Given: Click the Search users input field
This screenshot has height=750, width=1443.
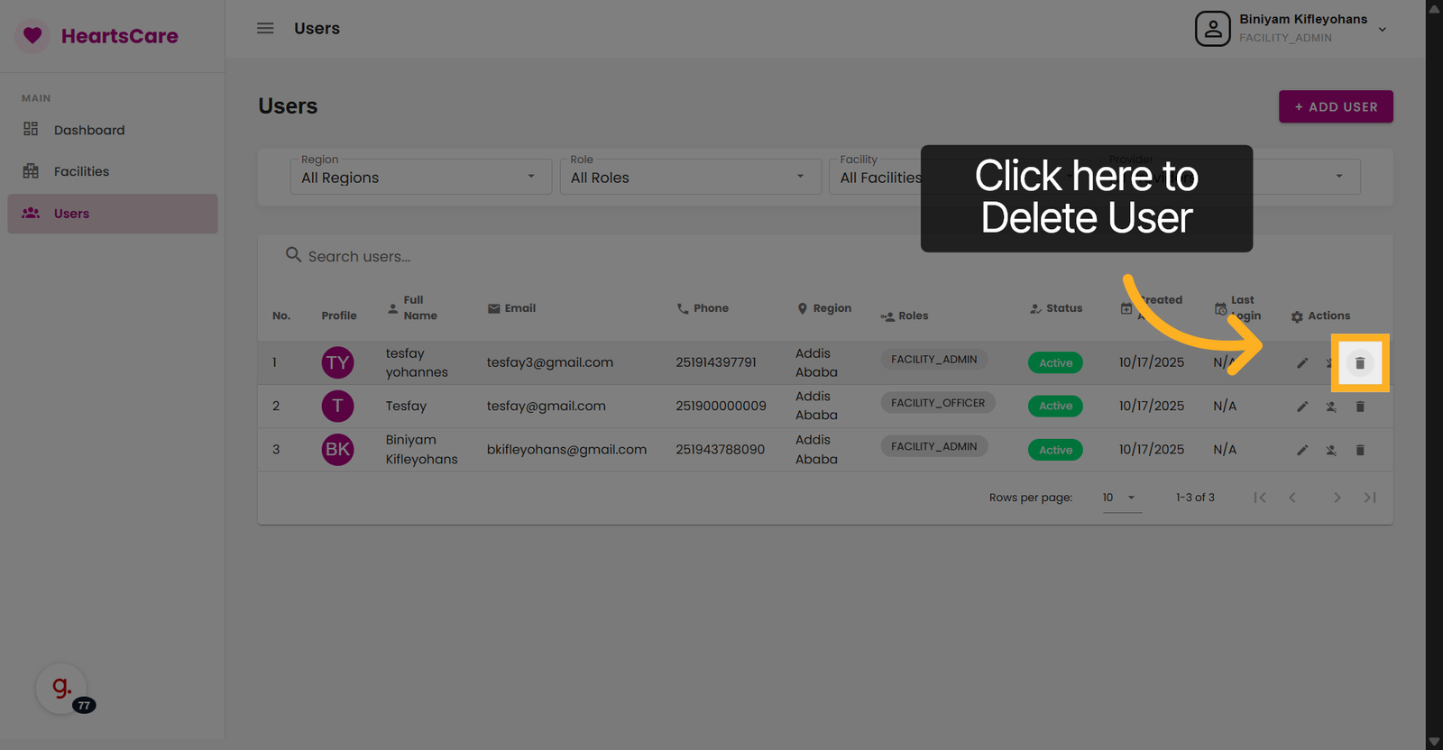Looking at the screenshot, I should (x=541, y=257).
